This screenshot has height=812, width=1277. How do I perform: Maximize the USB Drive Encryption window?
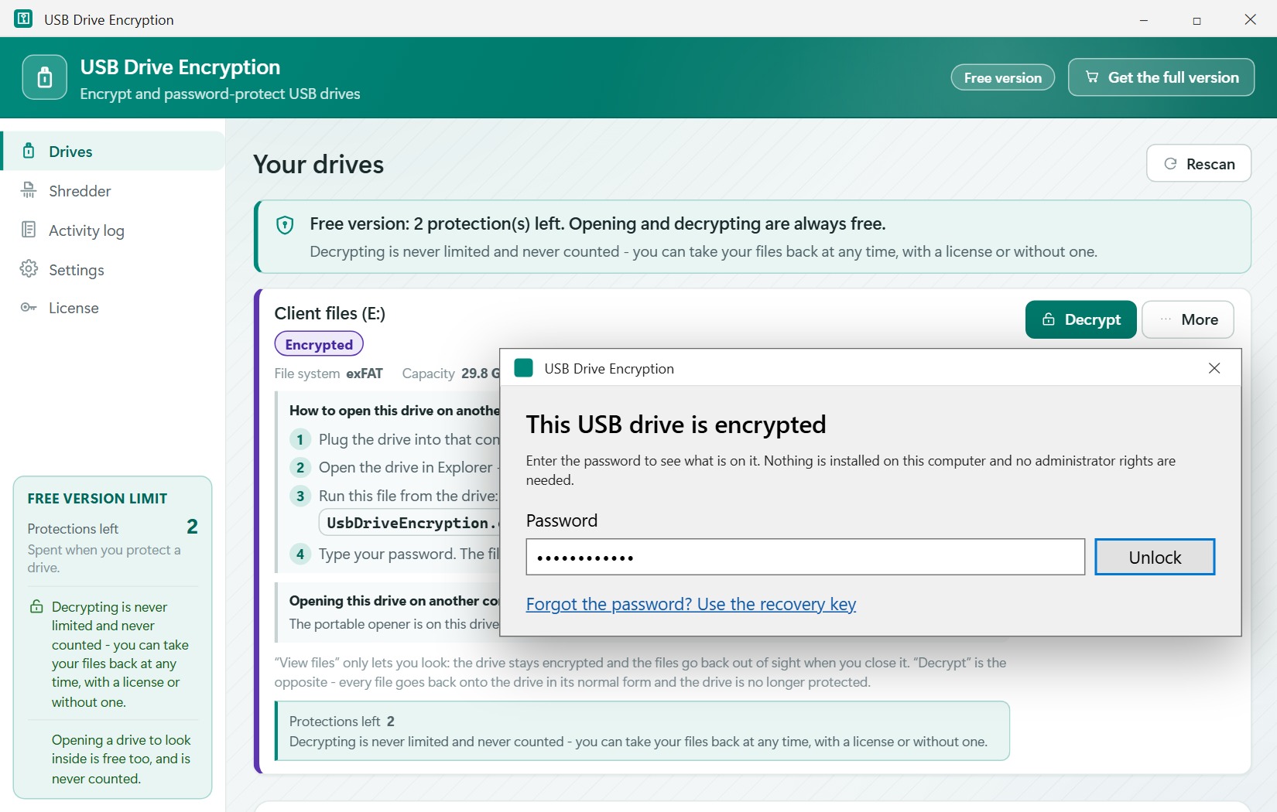point(1197,19)
